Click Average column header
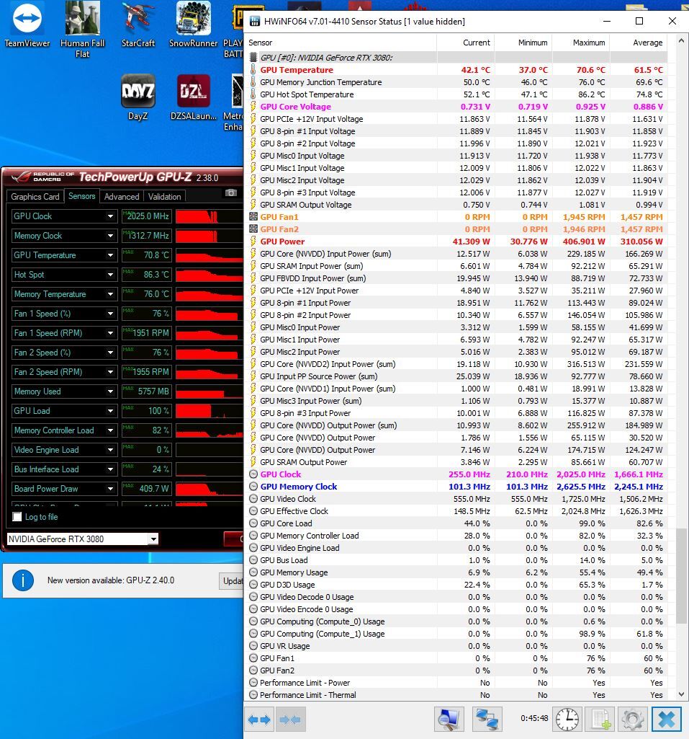Viewport: 689px width, 739px height. [638, 43]
